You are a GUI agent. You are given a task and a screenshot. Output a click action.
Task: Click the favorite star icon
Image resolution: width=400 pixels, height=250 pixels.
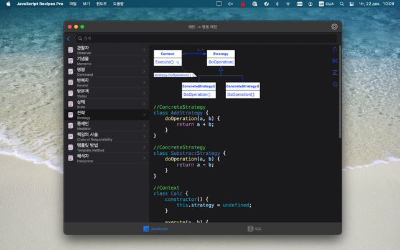click(335, 83)
